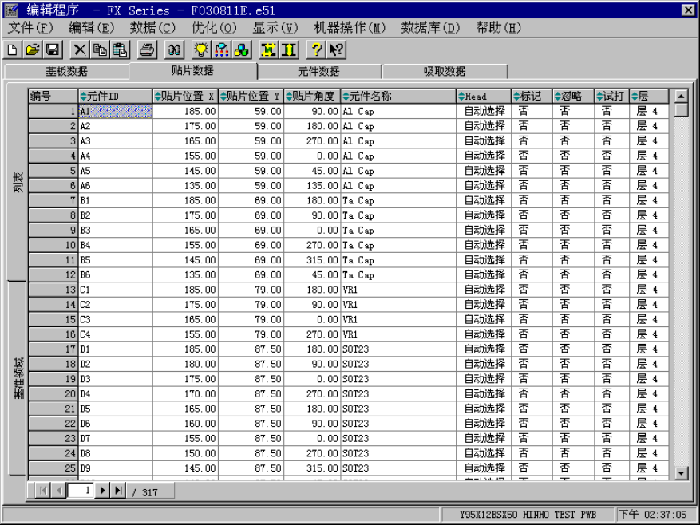This screenshot has width=700, height=525.
Task: Go to the next record using navigator arrow
Action: (x=102, y=491)
